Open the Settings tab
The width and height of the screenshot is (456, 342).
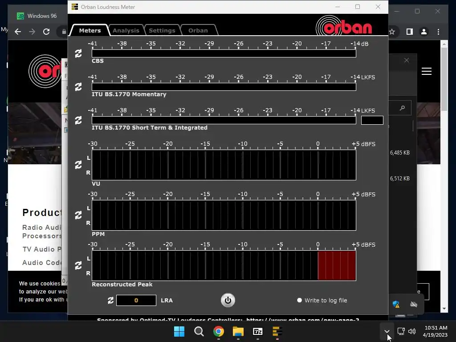tap(162, 30)
